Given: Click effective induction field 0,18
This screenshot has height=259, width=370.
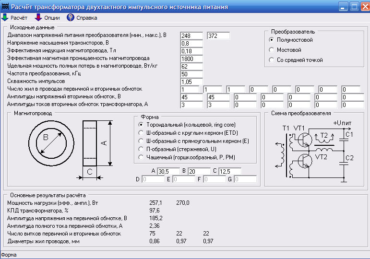Looking at the screenshot, I should click(191, 51).
